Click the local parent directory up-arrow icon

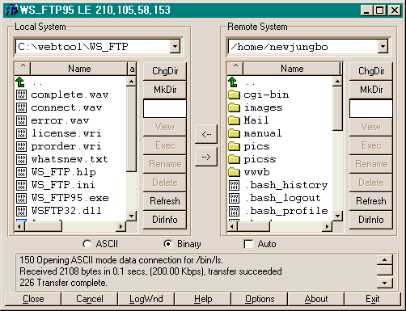(x=20, y=82)
